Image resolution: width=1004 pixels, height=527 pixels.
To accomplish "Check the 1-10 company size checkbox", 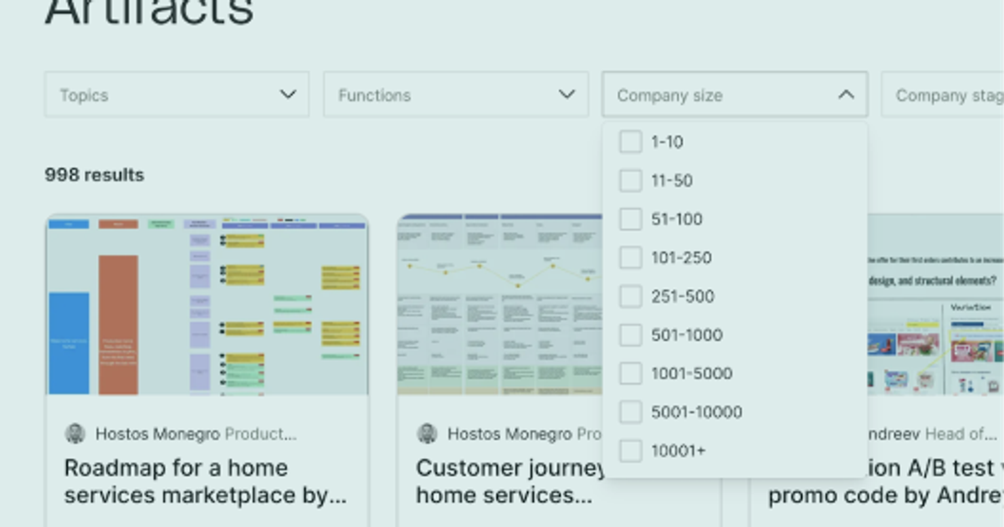I will coord(630,141).
